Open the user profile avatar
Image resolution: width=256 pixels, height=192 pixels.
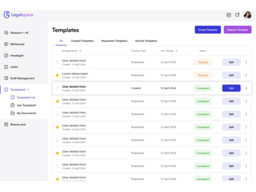pyautogui.click(x=247, y=15)
